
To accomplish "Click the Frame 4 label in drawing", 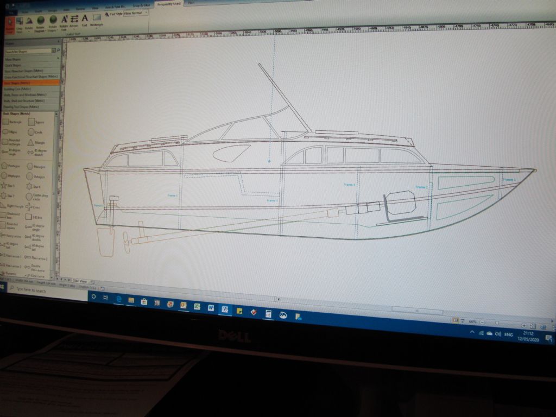I will coord(272,201).
